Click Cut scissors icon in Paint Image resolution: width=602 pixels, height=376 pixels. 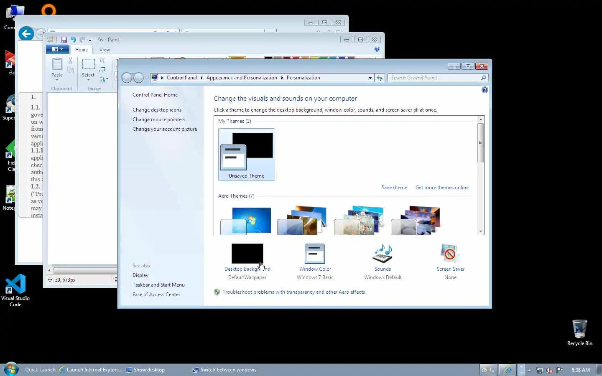tap(70, 61)
